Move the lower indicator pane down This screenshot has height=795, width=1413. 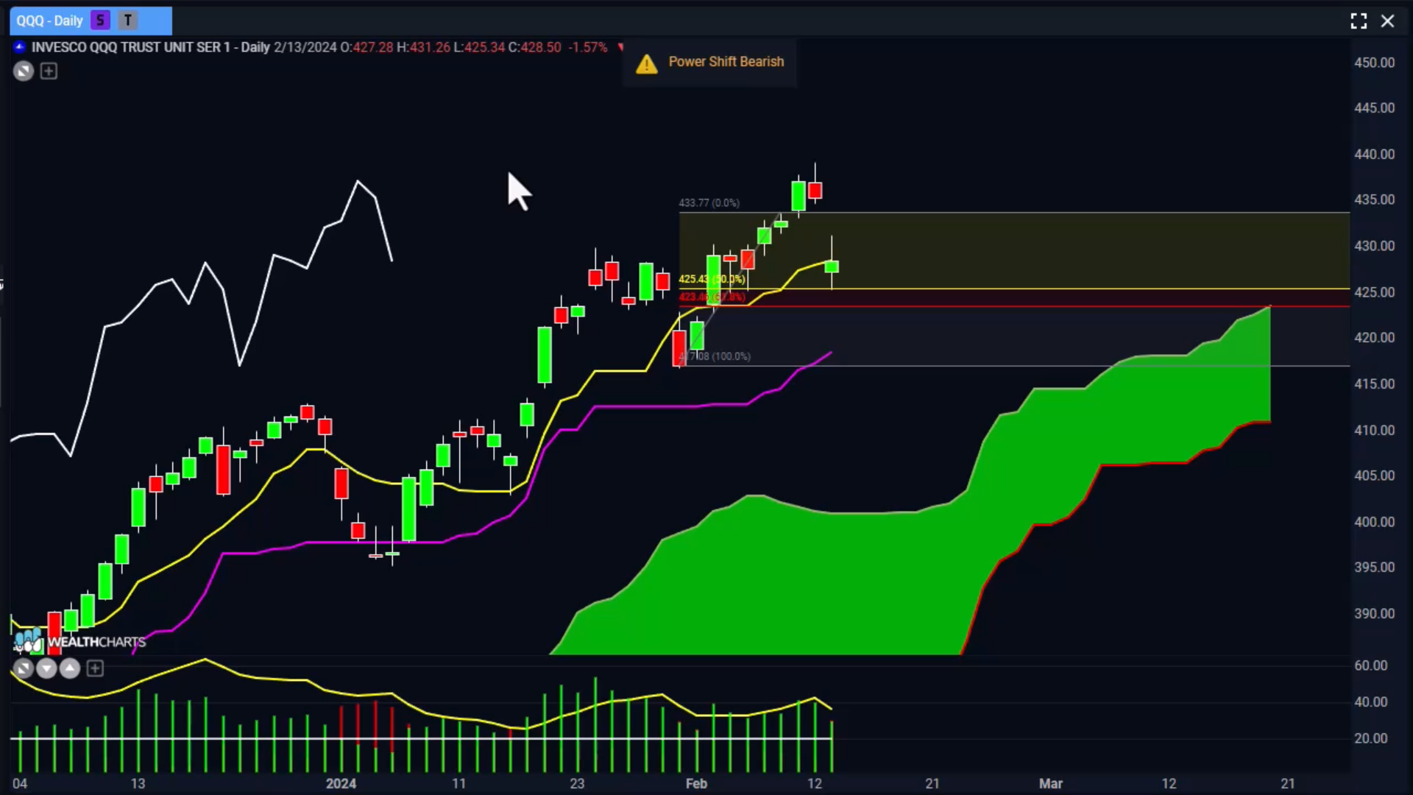pos(46,668)
